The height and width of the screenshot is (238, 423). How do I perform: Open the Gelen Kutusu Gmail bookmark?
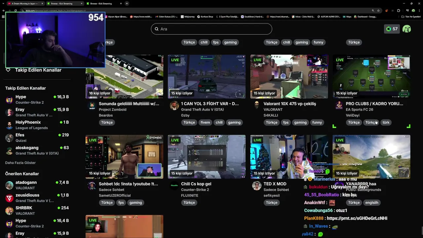click(x=167, y=17)
